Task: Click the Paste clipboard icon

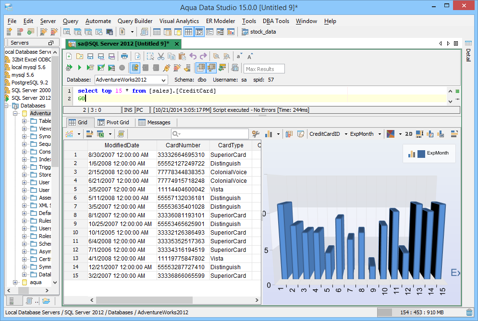Action: point(182,56)
